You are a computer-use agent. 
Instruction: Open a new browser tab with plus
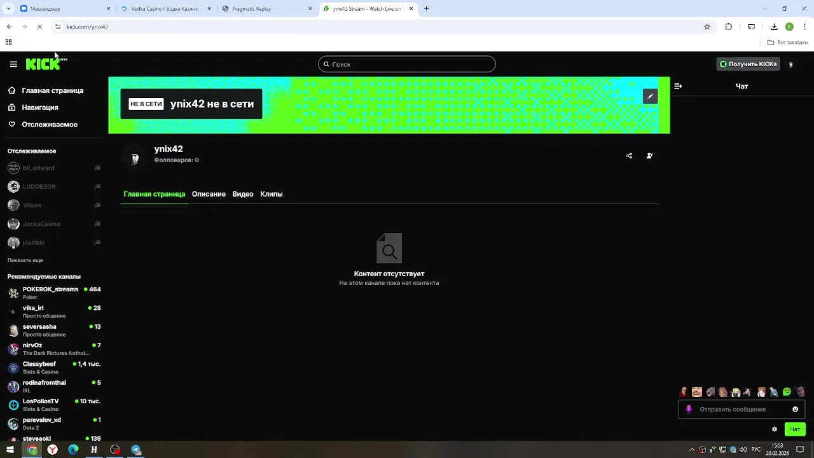(x=427, y=9)
